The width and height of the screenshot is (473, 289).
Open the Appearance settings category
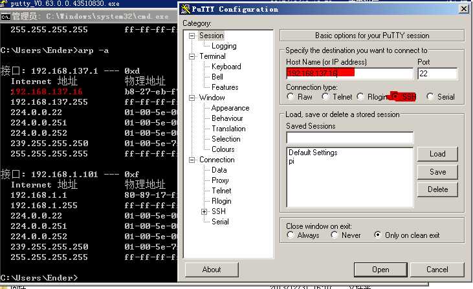(230, 108)
